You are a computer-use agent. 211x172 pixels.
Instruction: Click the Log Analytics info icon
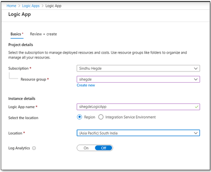pyautogui.click(x=34, y=148)
